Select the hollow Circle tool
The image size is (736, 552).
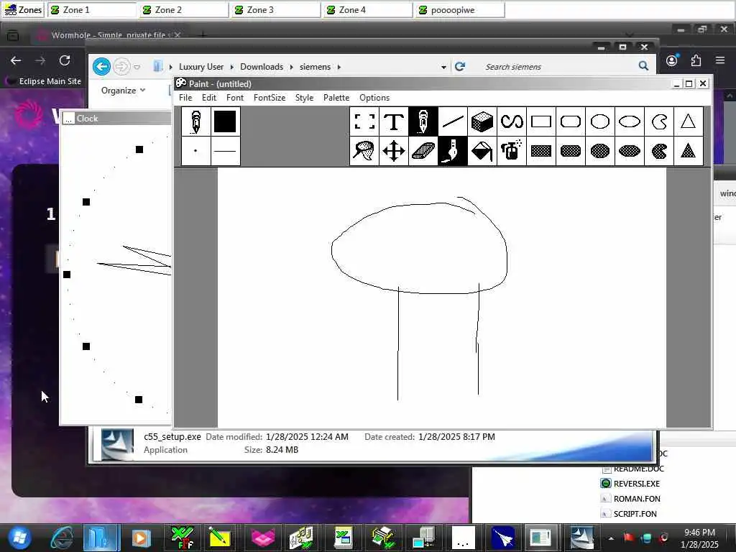[x=600, y=121]
